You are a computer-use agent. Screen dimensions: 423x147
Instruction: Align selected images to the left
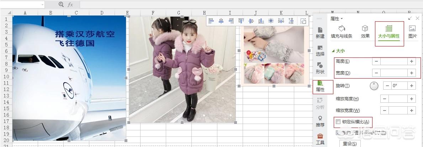click(211, 21)
